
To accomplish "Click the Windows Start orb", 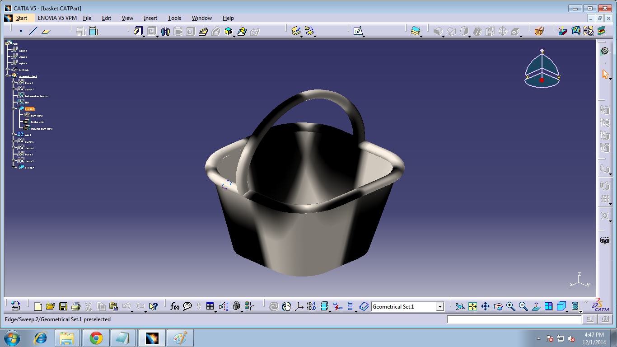I will pos(12,338).
